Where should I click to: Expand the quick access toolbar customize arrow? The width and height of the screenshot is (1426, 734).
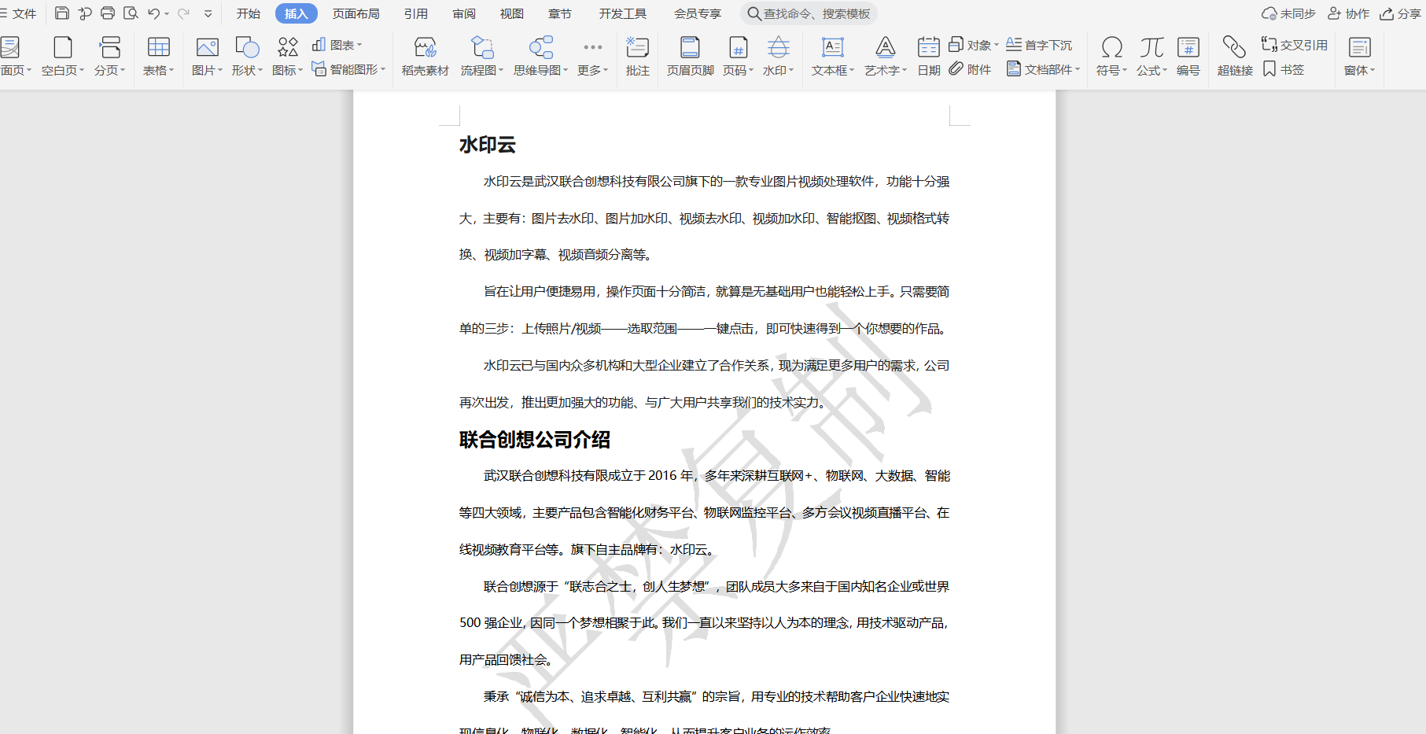(208, 13)
